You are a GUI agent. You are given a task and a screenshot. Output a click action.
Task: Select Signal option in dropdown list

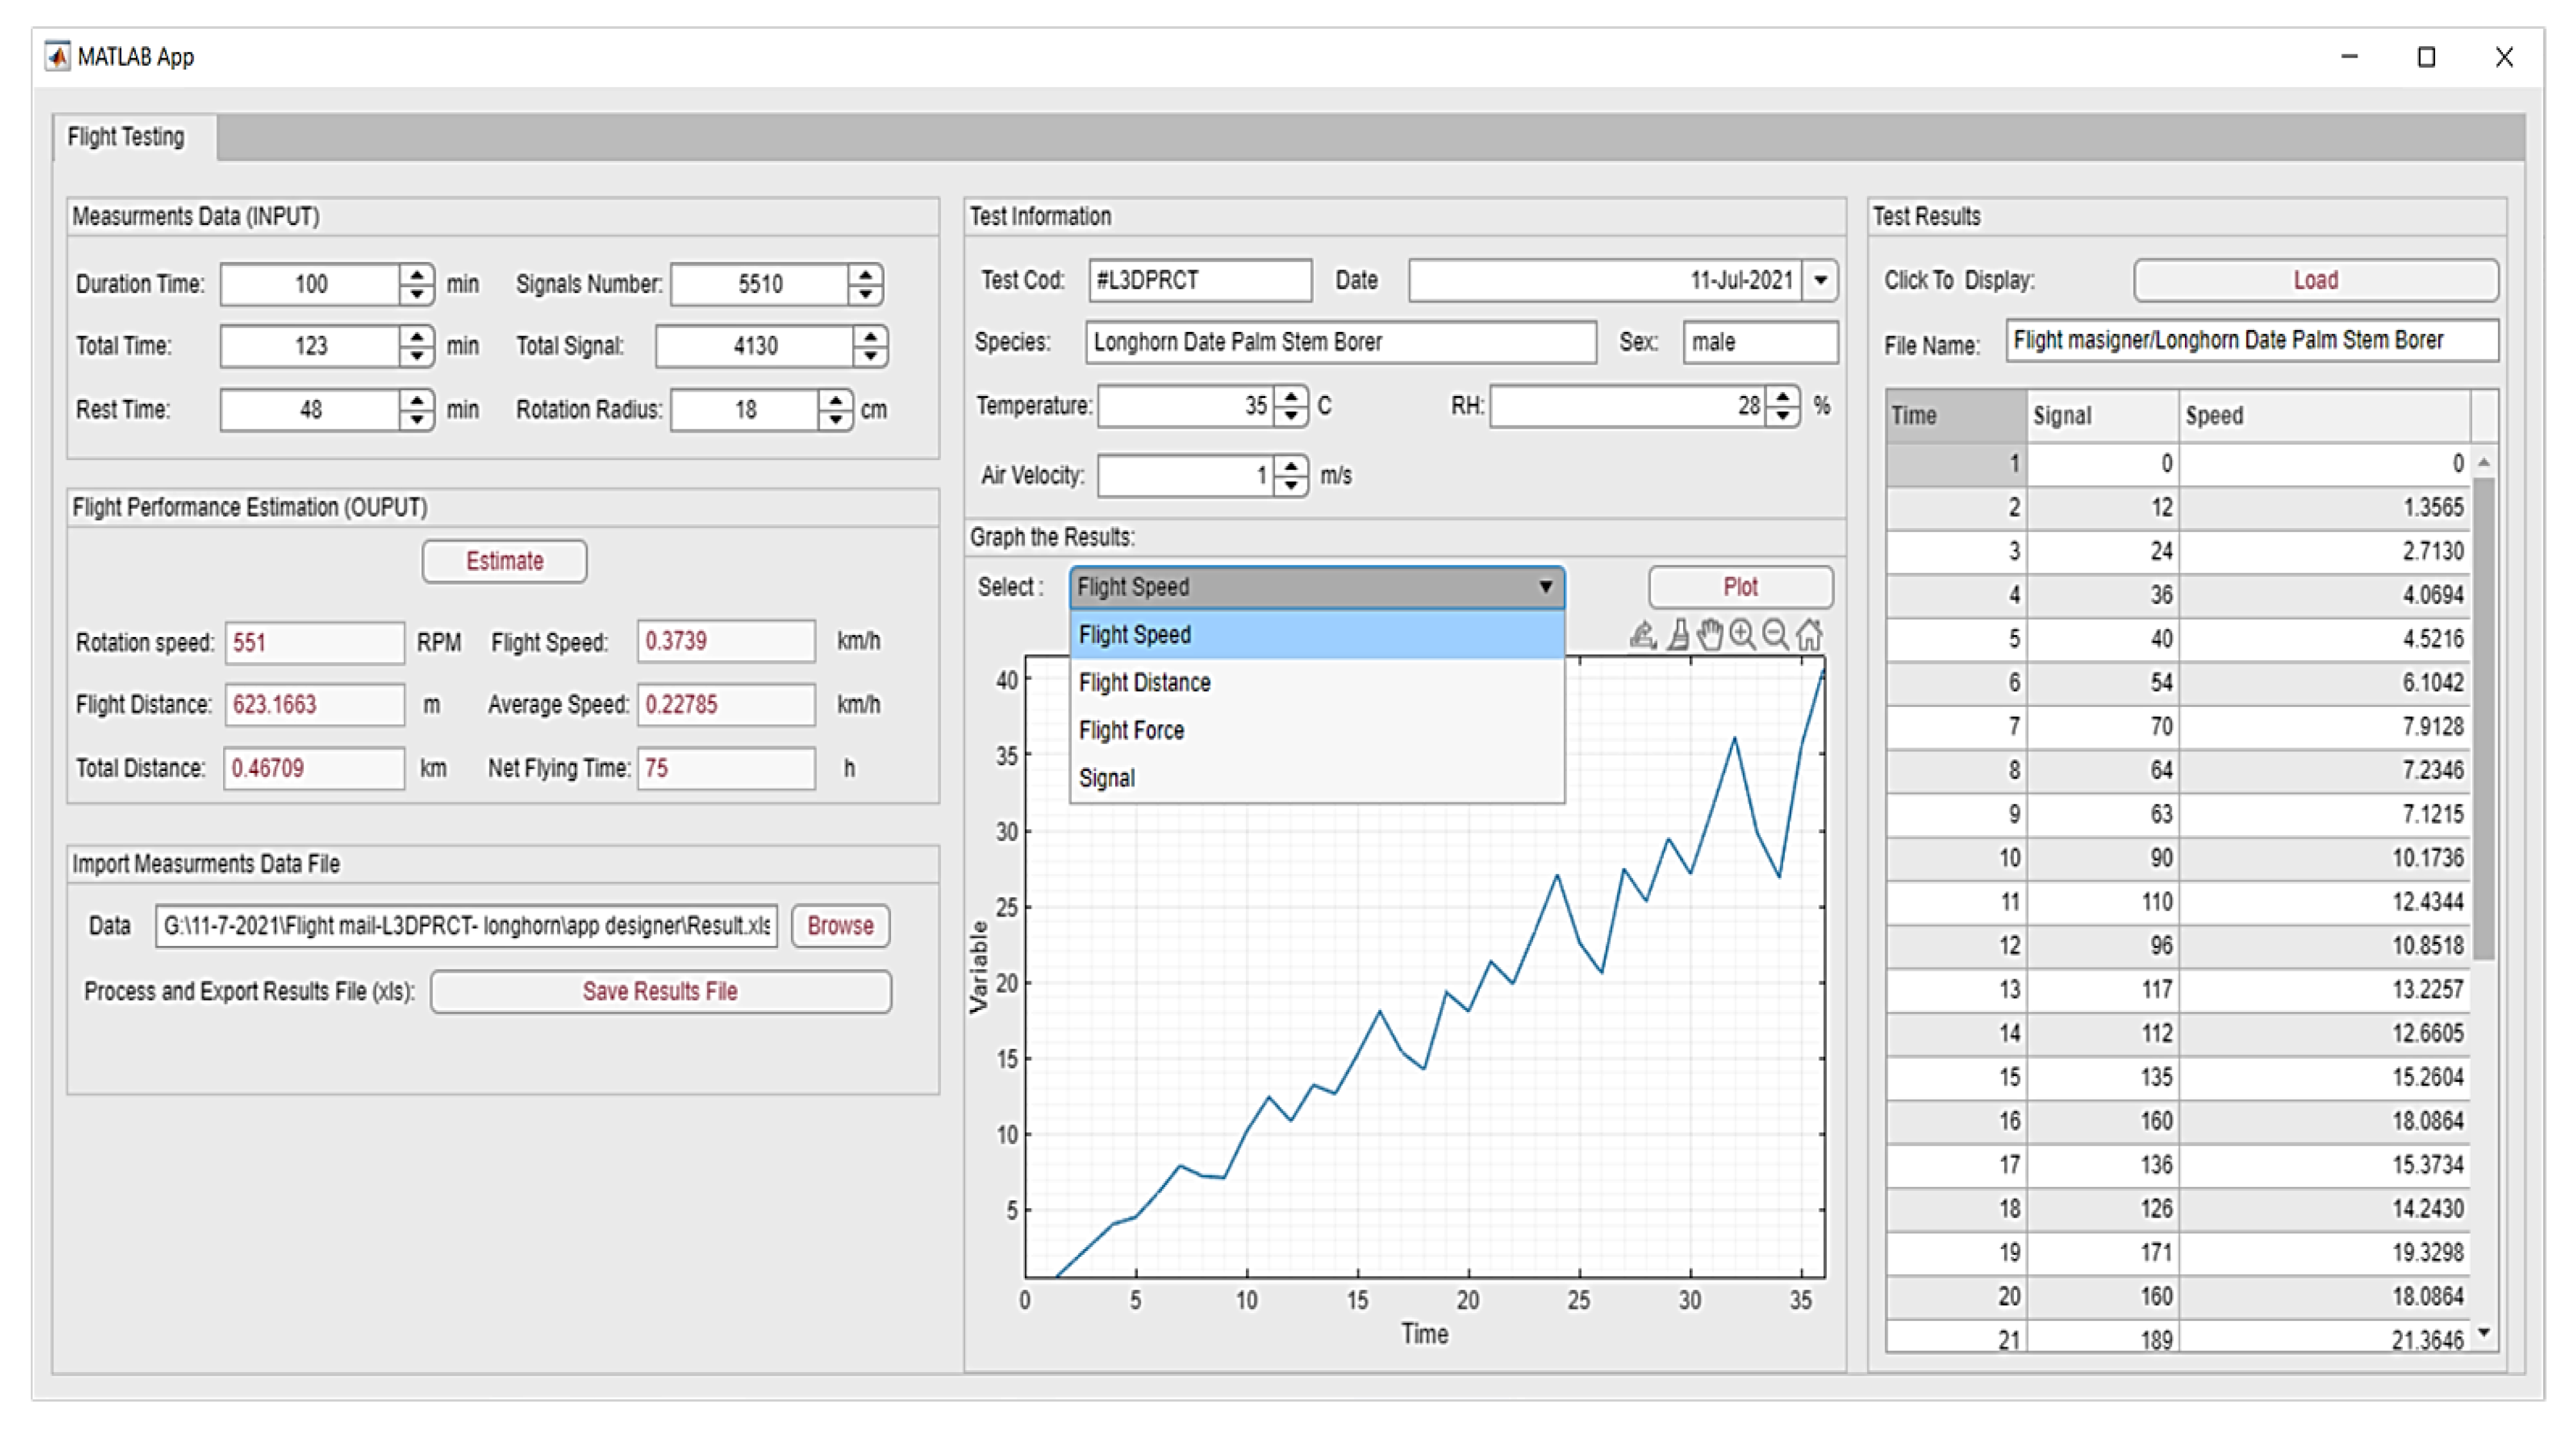tap(1106, 779)
